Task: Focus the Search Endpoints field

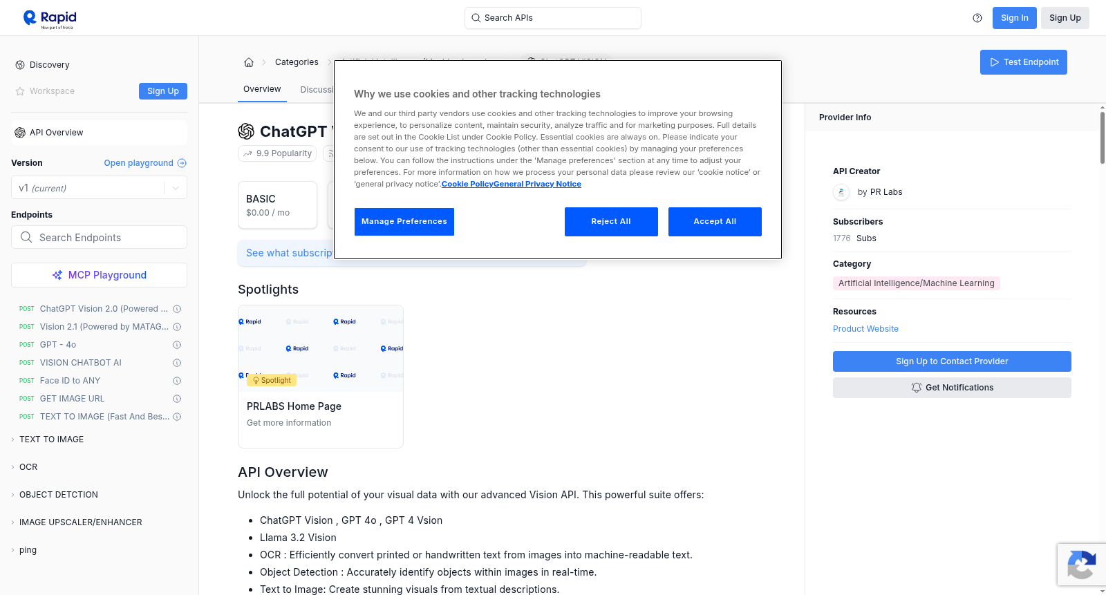Action: tap(99, 237)
